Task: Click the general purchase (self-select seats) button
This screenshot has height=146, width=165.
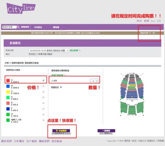Action: tap(106, 131)
